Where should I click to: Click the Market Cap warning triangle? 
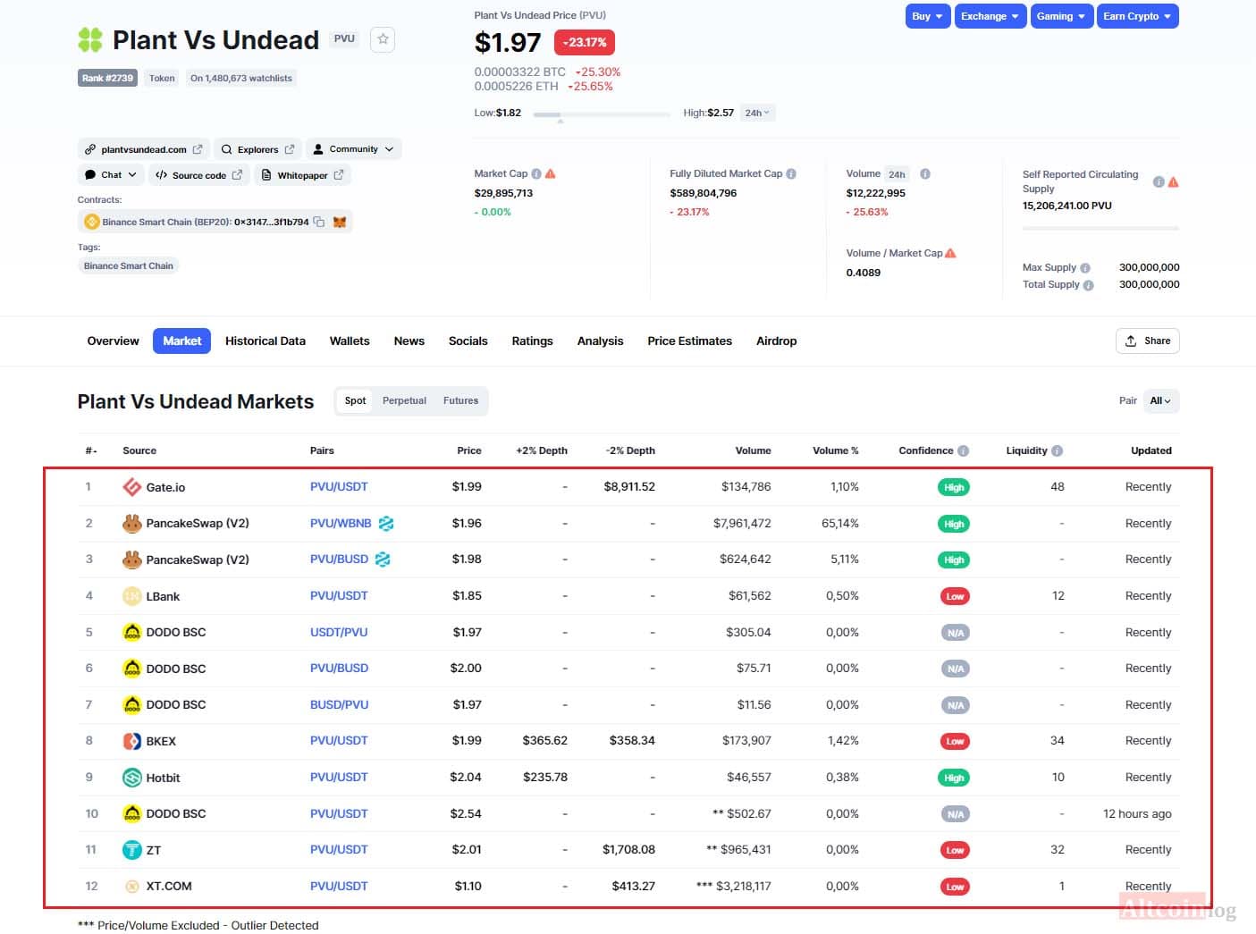[x=551, y=173]
